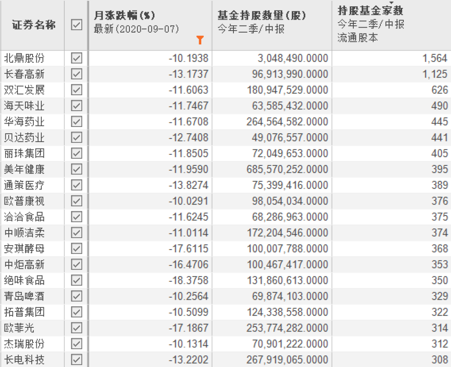The width and height of the screenshot is (451, 367).
Task: Select the stock name 青岛啤酒
Action: pyautogui.click(x=24, y=296)
